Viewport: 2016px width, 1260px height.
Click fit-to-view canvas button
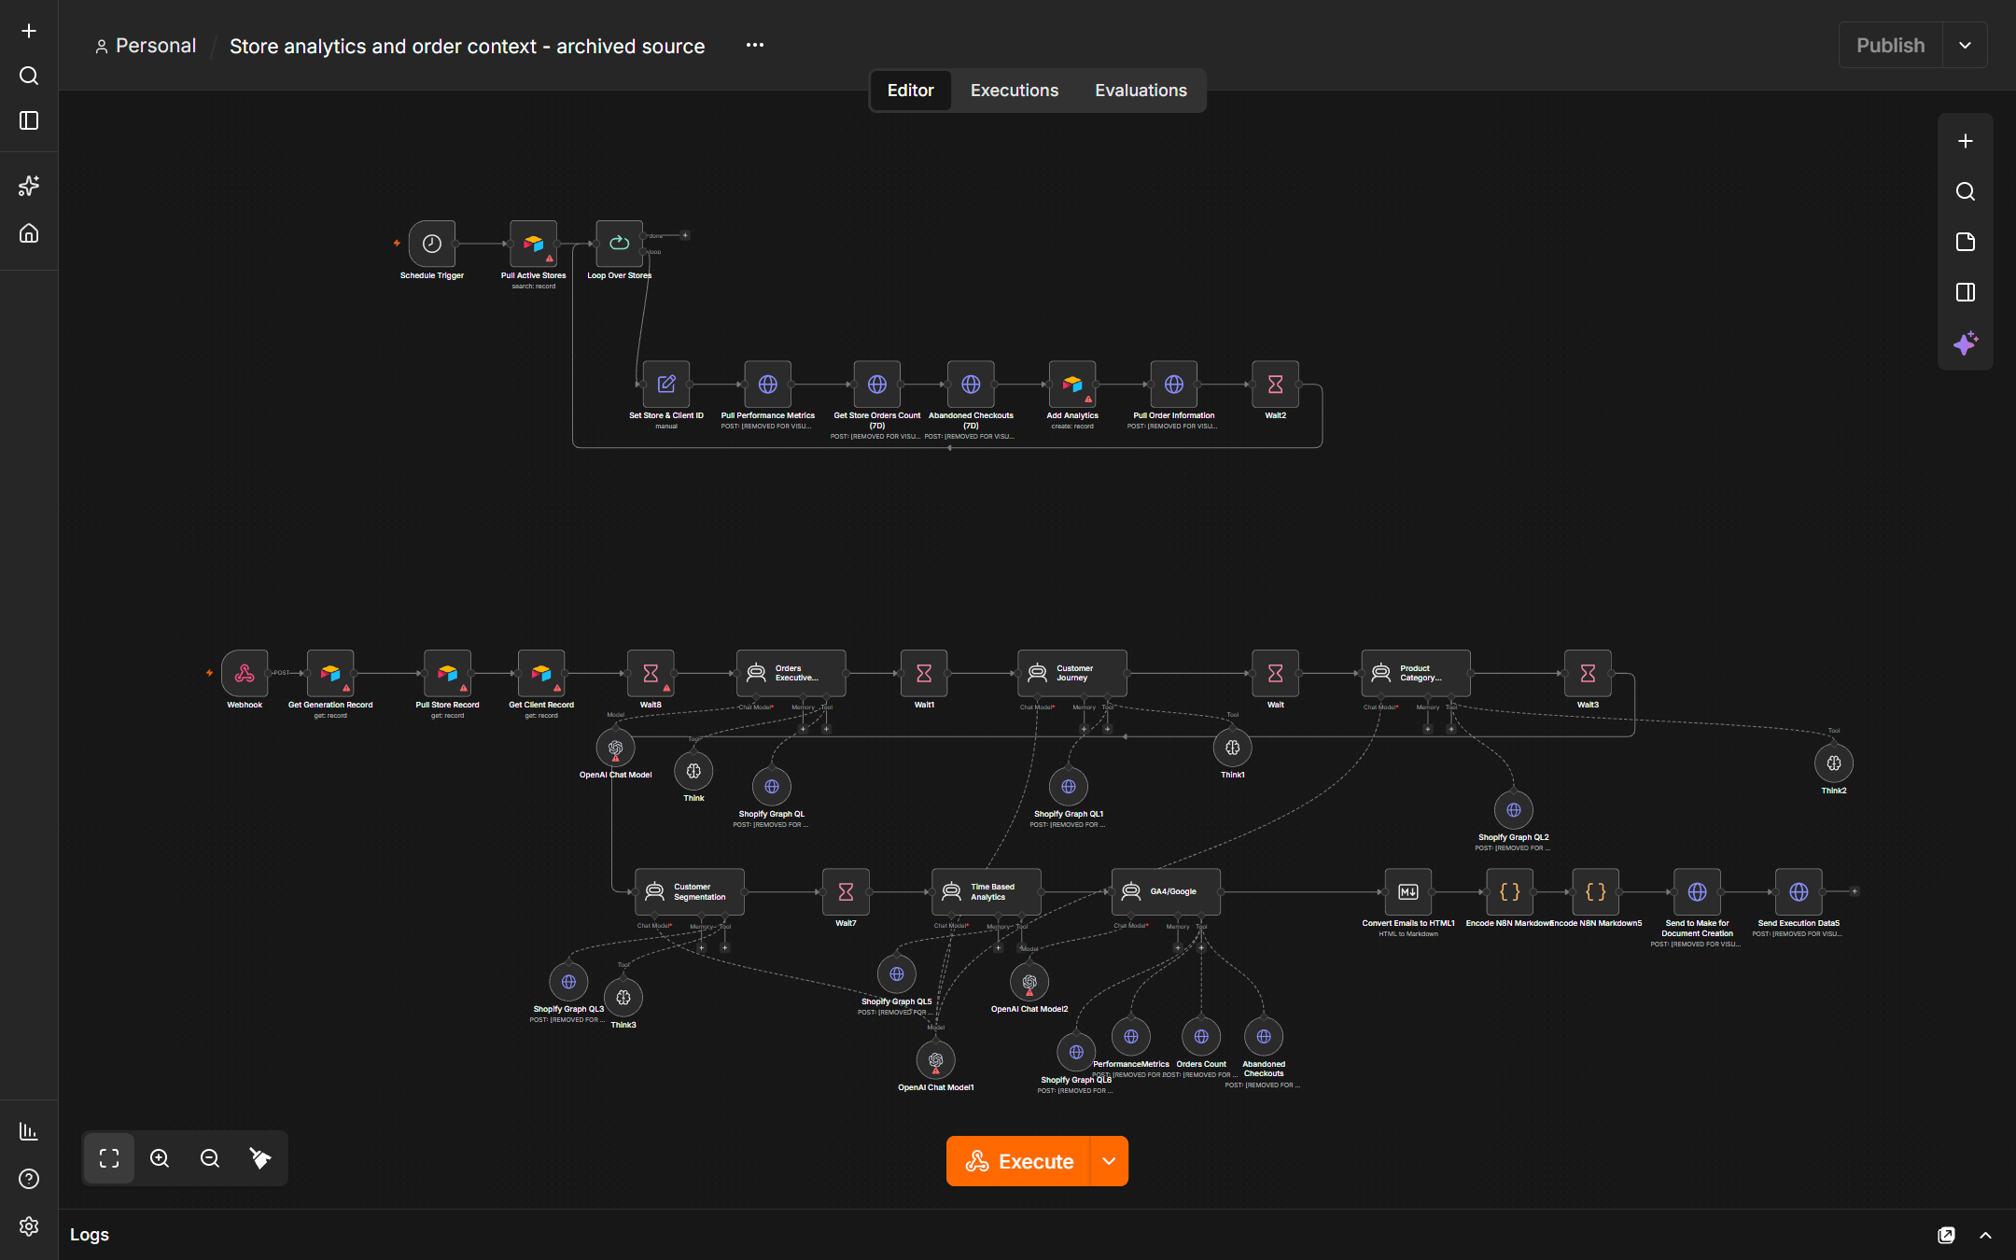pyautogui.click(x=109, y=1158)
